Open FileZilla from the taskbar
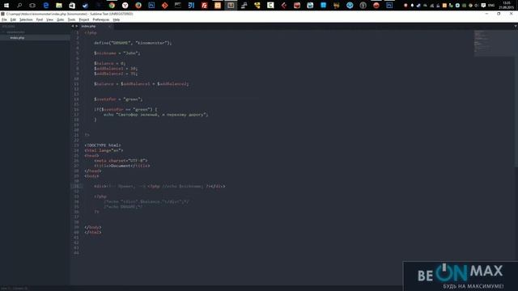518x291 pixels. 205,6
